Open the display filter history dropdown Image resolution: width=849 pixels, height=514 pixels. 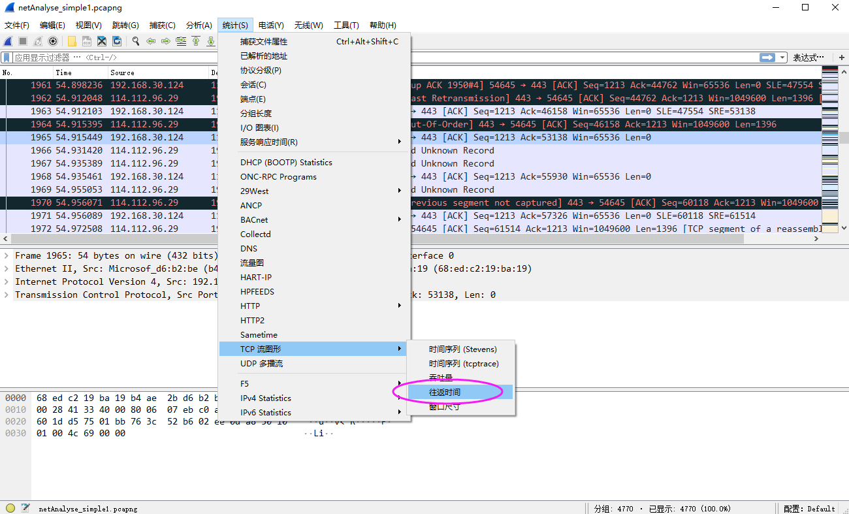pos(783,57)
